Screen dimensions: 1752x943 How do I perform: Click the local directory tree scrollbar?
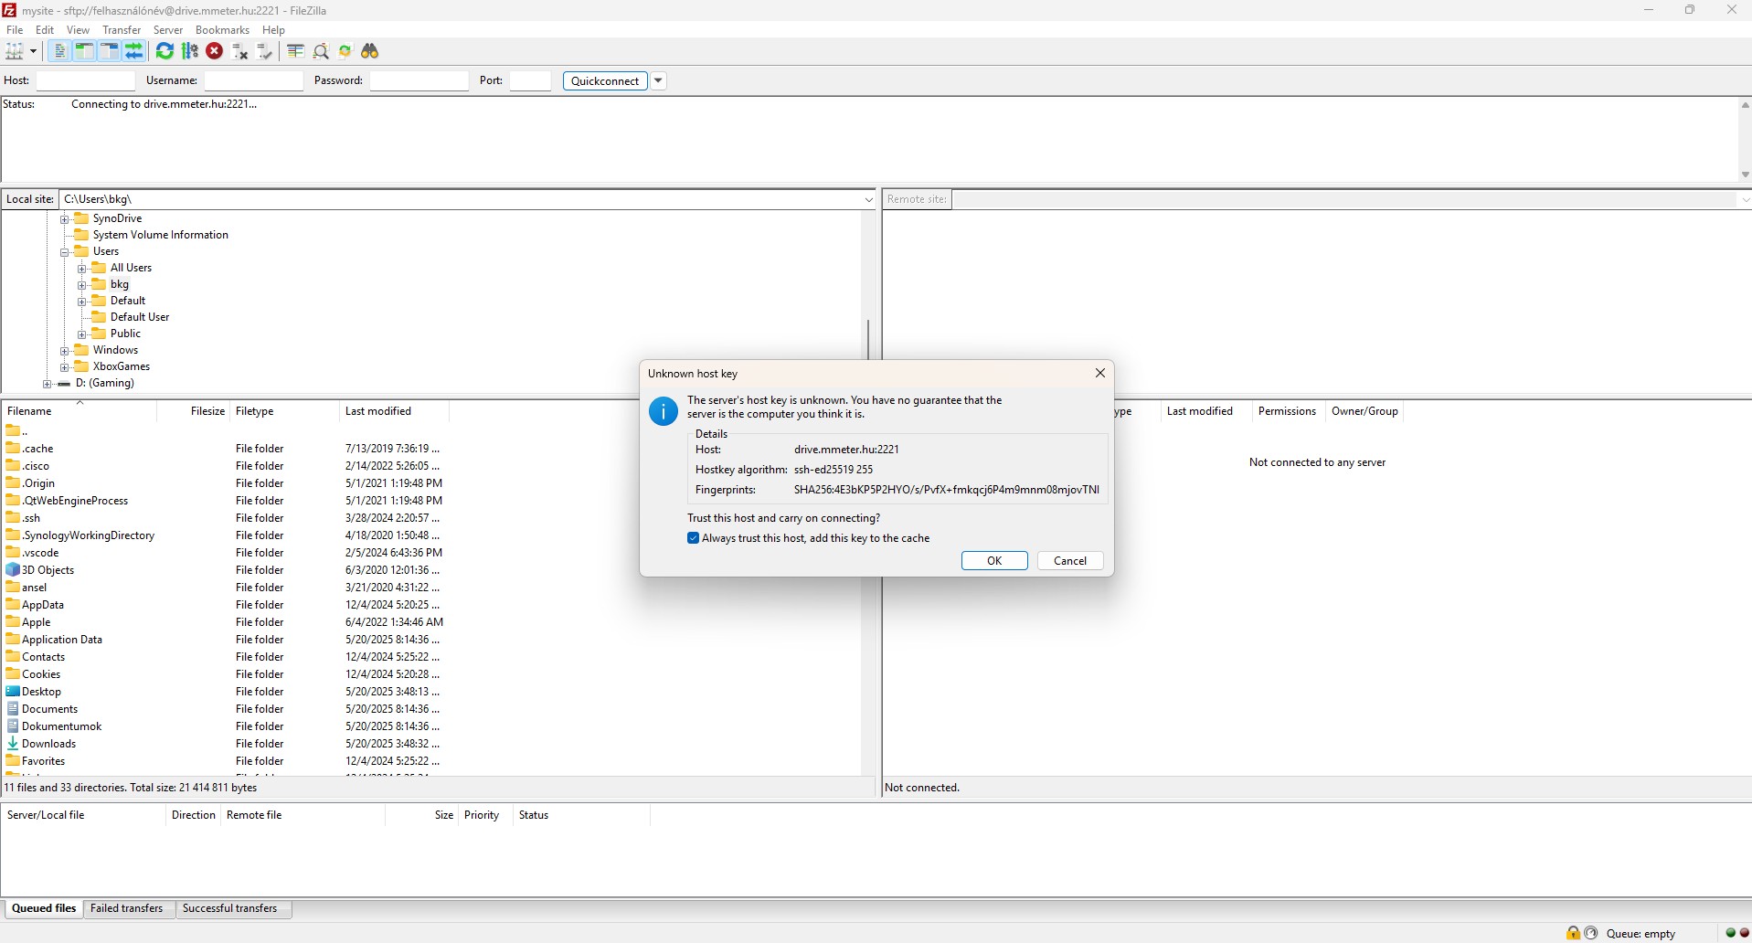pyautogui.click(x=868, y=338)
